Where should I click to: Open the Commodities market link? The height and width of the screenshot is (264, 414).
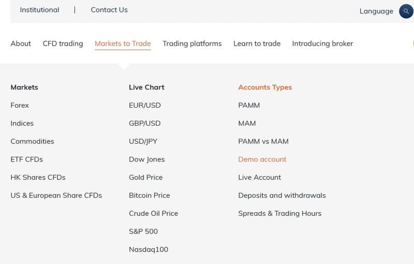[32, 141]
